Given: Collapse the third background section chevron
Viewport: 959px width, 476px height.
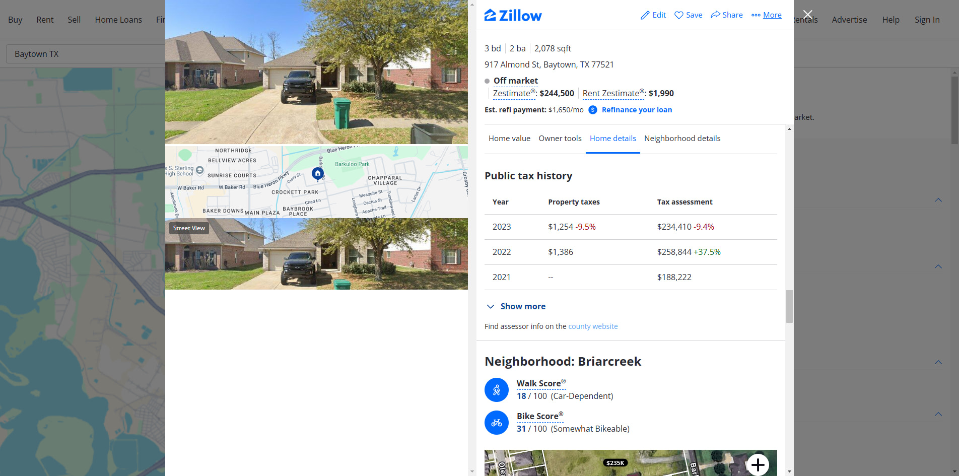Looking at the screenshot, I should (x=938, y=362).
